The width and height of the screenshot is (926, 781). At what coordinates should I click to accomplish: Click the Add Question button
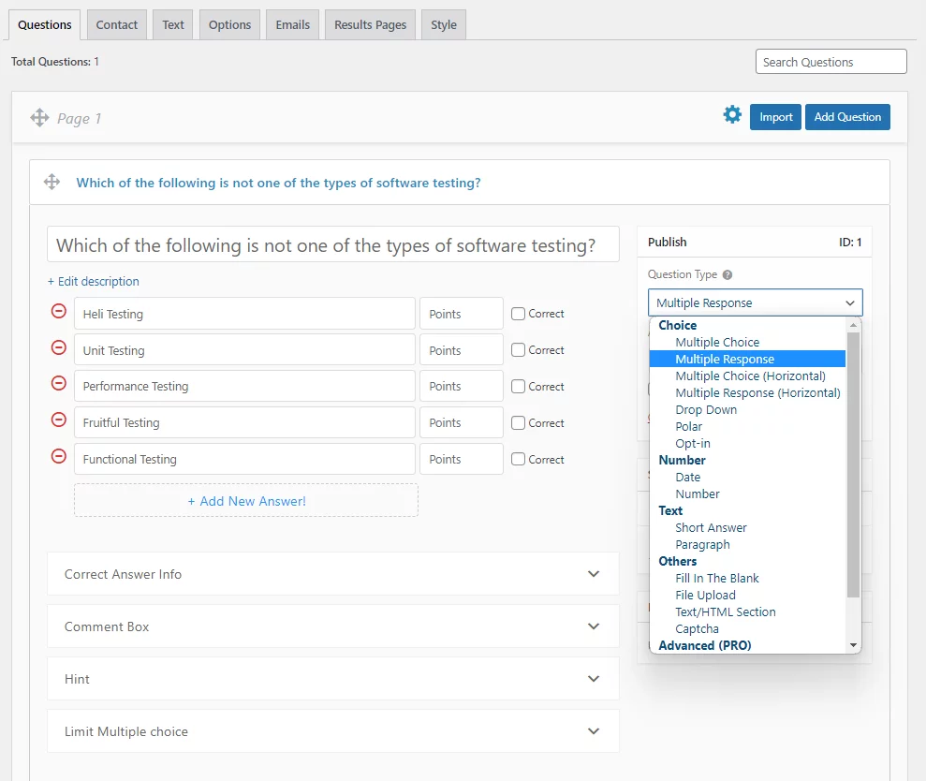847,117
